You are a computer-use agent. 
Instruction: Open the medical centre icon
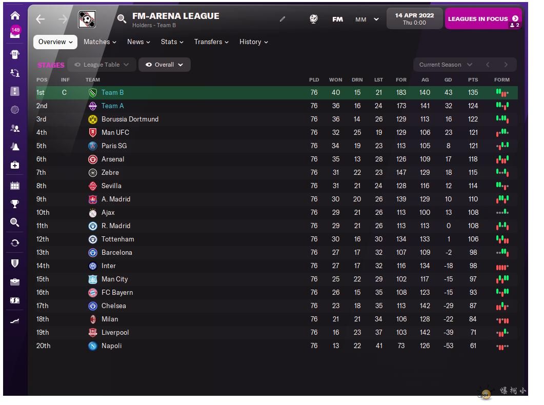[x=15, y=165]
